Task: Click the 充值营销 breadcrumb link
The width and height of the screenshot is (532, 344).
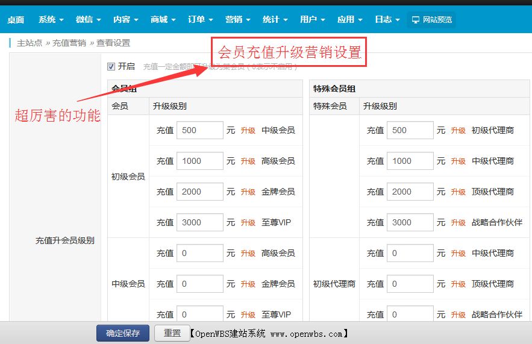Action: click(69, 43)
